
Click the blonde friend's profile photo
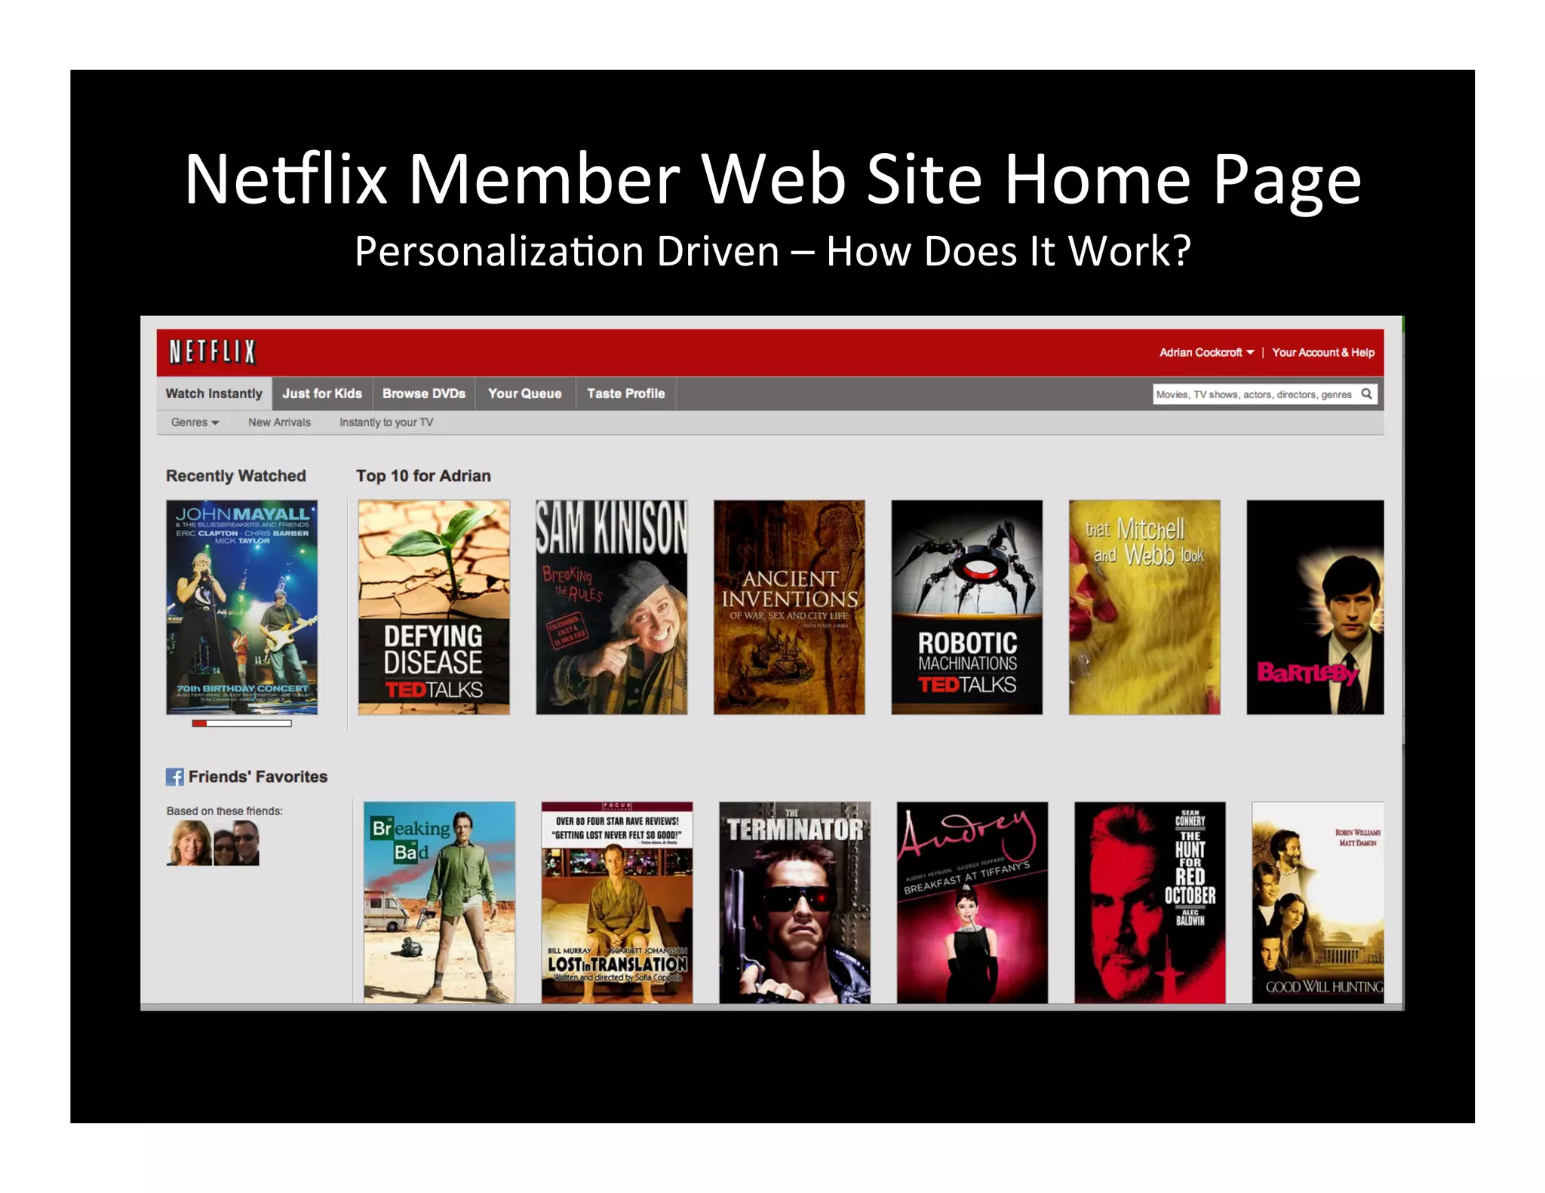(x=189, y=843)
